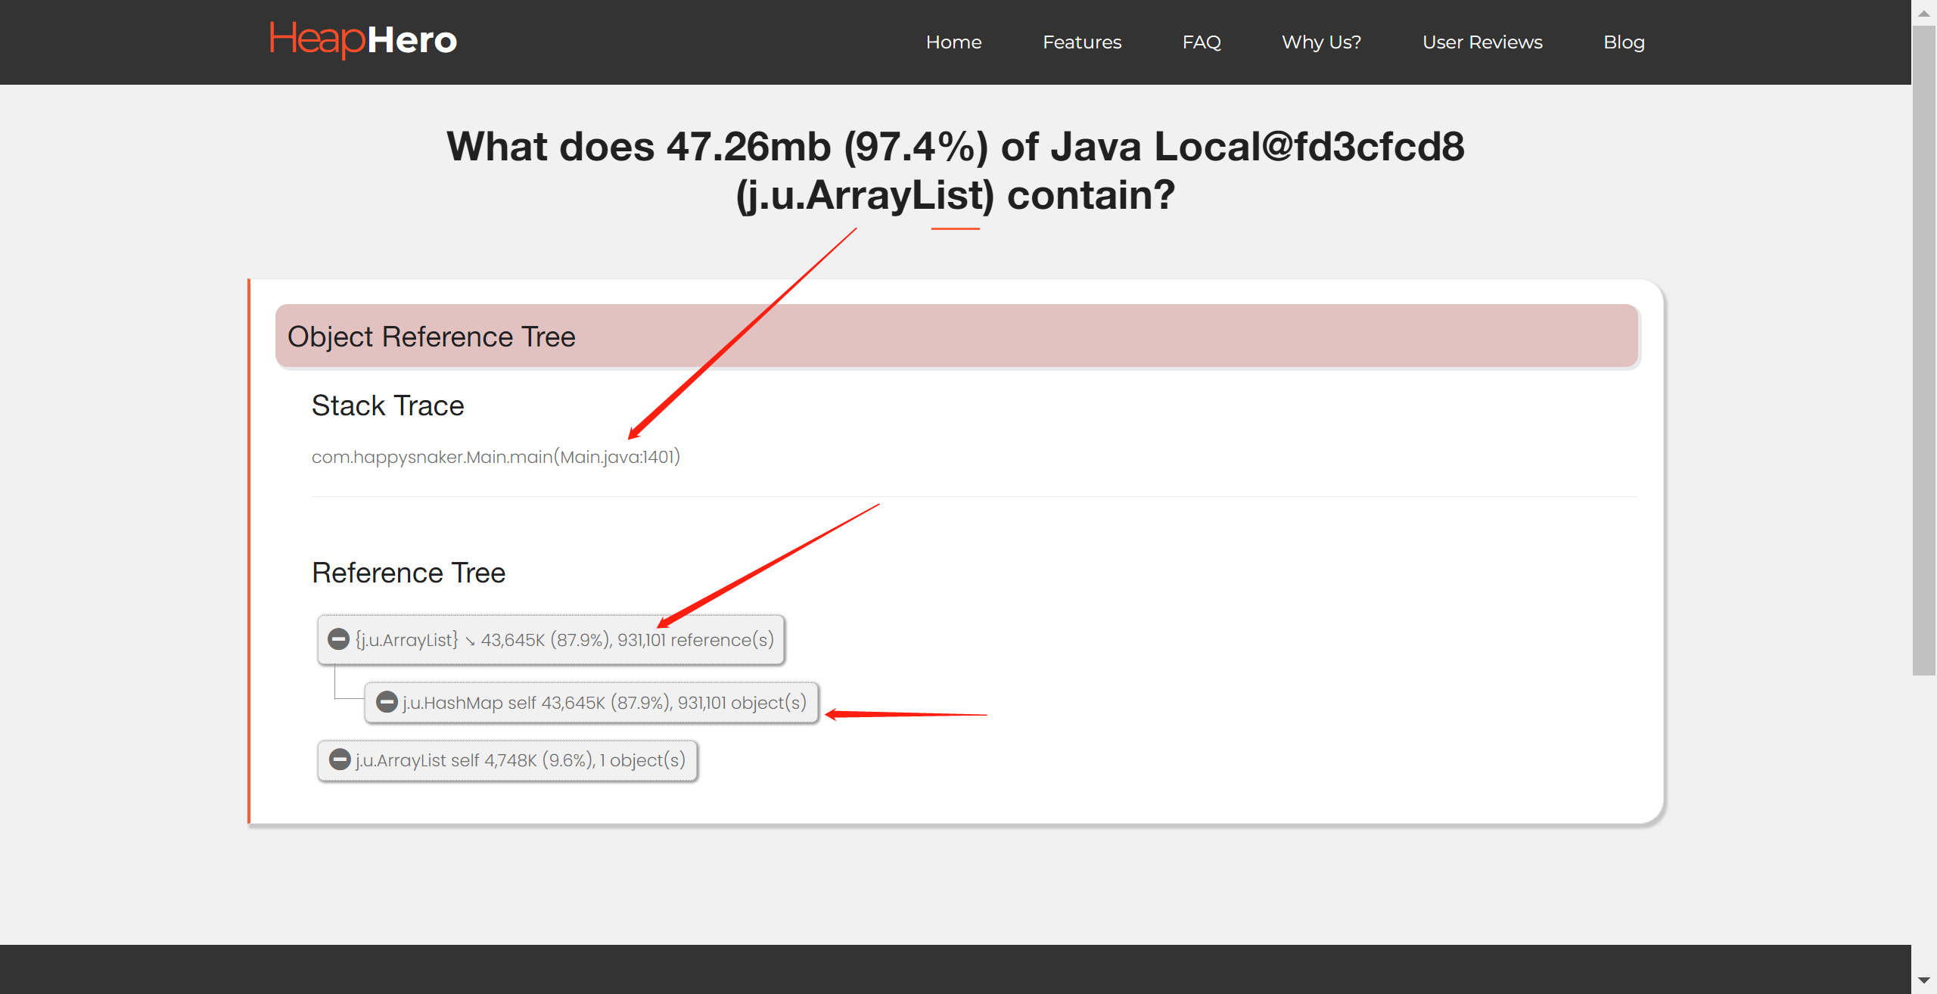This screenshot has width=1937, height=994.
Task: Visit the Blog link
Action: pyautogui.click(x=1624, y=42)
